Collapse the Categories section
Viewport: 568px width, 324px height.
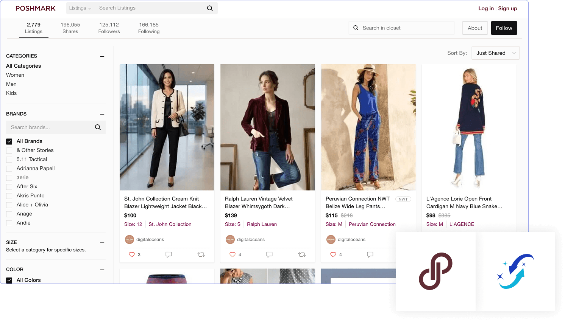click(102, 56)
